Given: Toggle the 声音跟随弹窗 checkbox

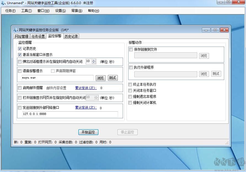Looking at the screenshot, I should (53, 71).
